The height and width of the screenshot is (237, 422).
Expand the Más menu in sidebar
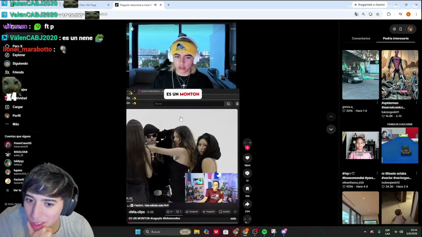[x=12, y=124]
